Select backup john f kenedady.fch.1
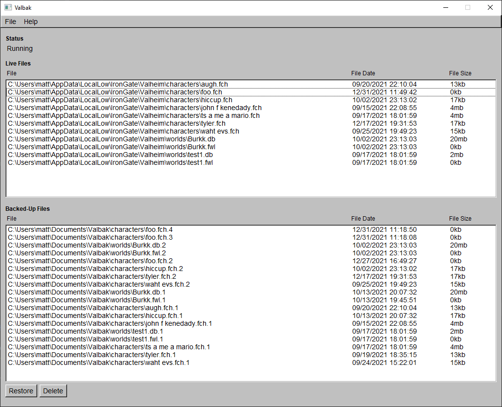Viewport: 502px width, 407px height. (251, 323)
